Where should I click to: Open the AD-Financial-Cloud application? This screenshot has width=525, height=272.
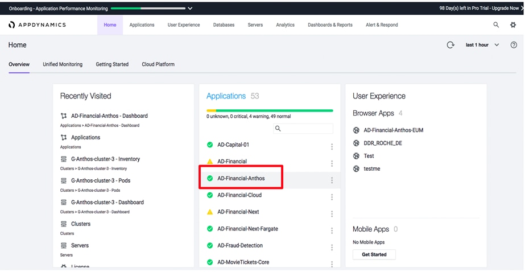tap(239, 195)
